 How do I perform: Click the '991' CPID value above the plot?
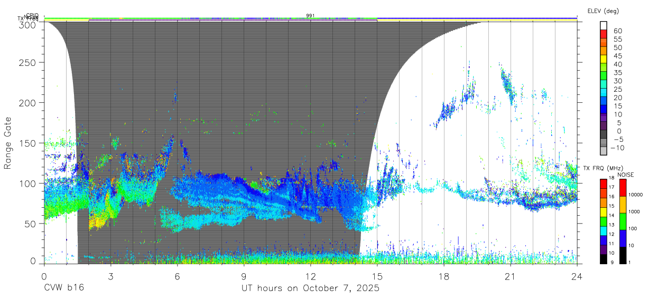coord(311,16)
